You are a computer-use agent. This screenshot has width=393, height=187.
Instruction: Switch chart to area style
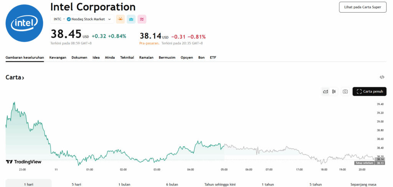pos(325,92)
